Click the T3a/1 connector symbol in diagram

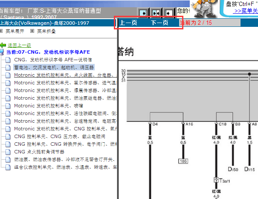pyautogui.click(x=216, y=180)
